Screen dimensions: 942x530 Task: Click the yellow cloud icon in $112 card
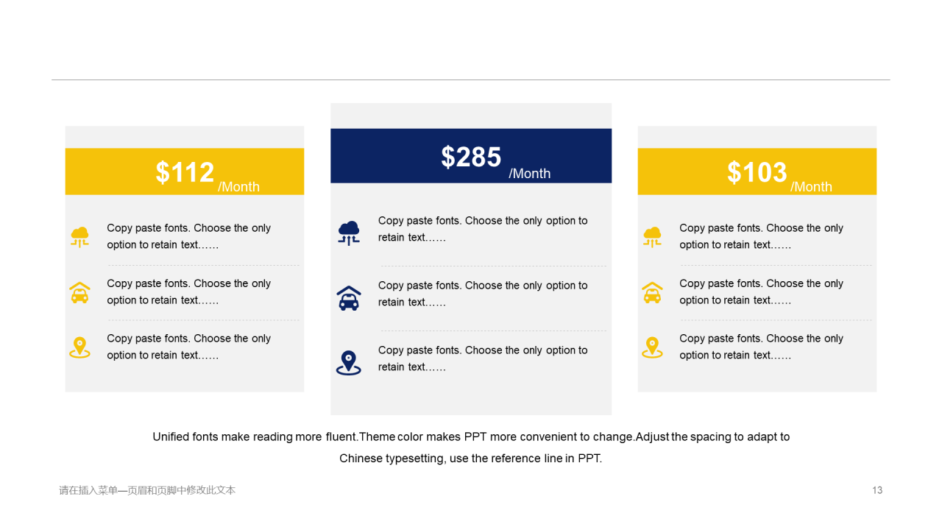[79, 236]
